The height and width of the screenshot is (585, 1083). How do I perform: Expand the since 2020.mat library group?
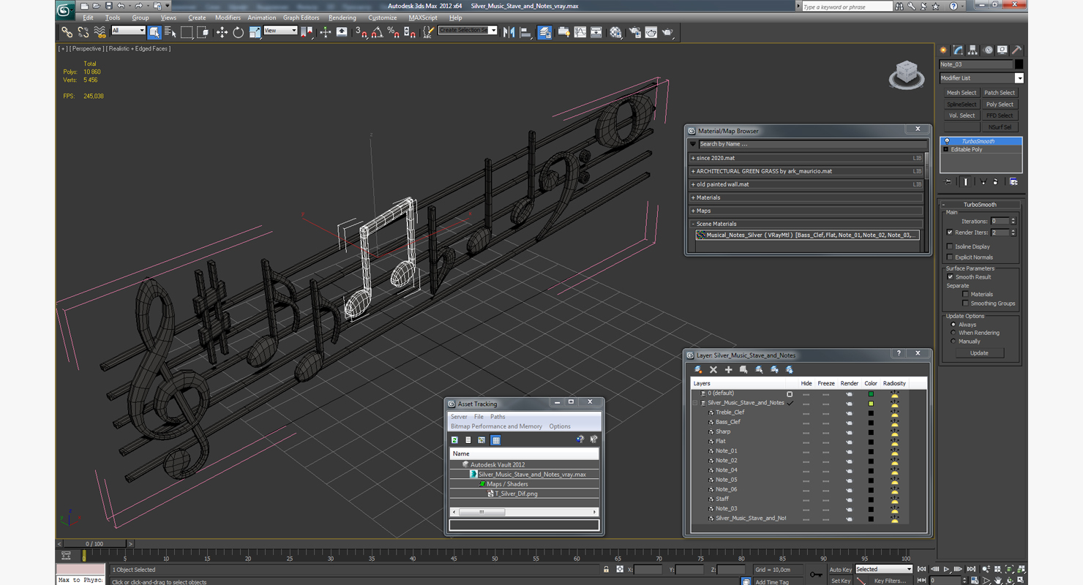[806, 158]
